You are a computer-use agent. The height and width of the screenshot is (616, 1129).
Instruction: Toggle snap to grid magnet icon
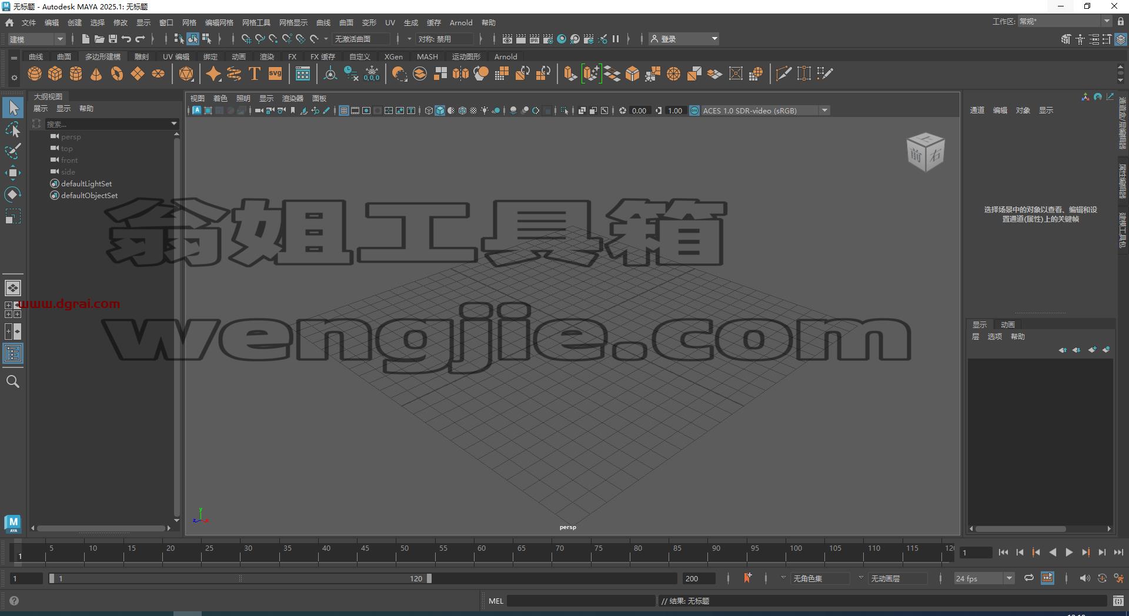pyautogui.click(x=246, y=39)
